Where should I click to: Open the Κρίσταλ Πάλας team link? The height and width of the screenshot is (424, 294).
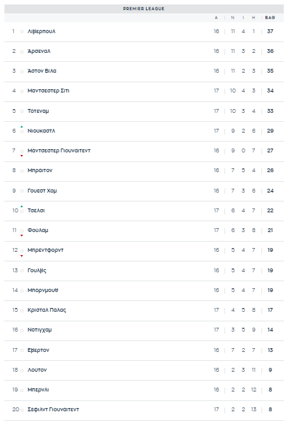[x=47, y=310]
